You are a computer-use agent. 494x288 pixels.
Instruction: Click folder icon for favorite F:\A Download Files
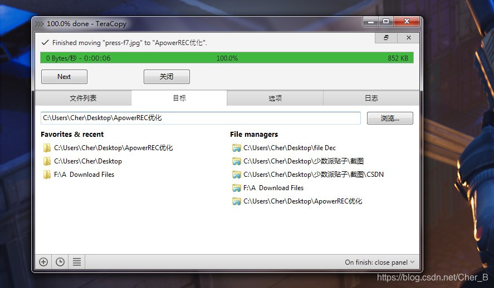[x=47, y=175]
